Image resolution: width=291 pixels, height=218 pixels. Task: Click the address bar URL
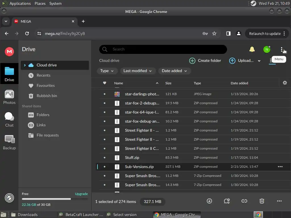(x=65, y=33)
